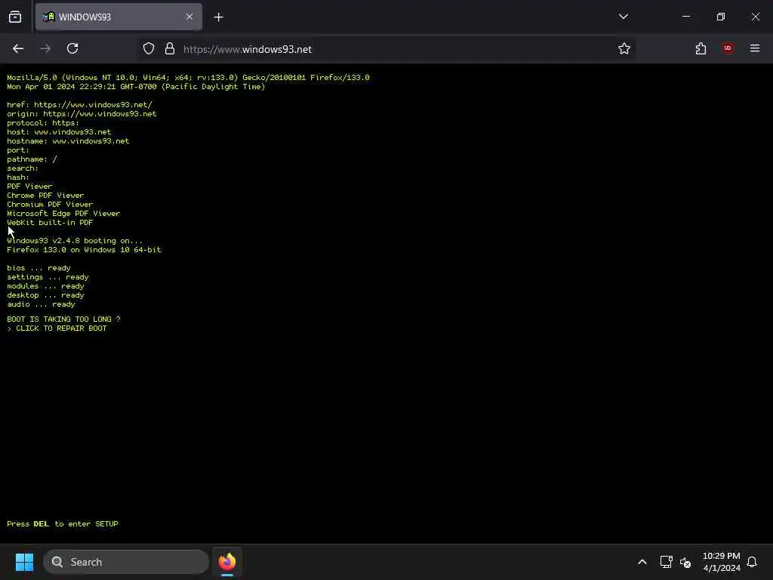Viewport: 773px width, 580px height.
Task: Click the 'Windows93 v2.4.8 booting on...' line
Action: tap(75, 241)
